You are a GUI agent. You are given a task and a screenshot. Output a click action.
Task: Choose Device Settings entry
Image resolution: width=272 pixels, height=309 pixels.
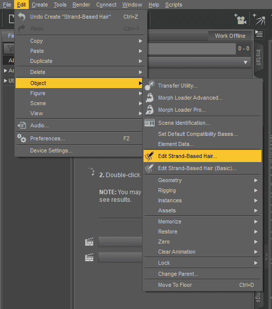tap(79, 150)
